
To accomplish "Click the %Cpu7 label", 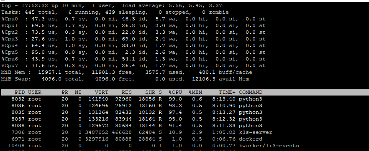I will click(9, 65).
